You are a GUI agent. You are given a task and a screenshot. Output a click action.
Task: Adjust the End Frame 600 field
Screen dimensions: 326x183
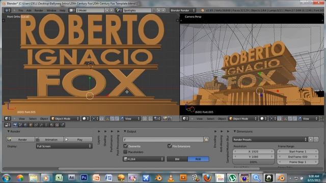click(297, 157)
